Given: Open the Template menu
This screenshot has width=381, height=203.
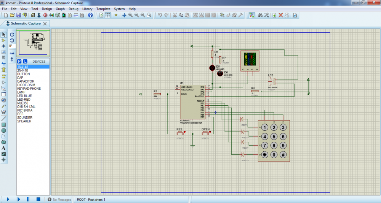Looking at the screenshot, I should 103,9.
